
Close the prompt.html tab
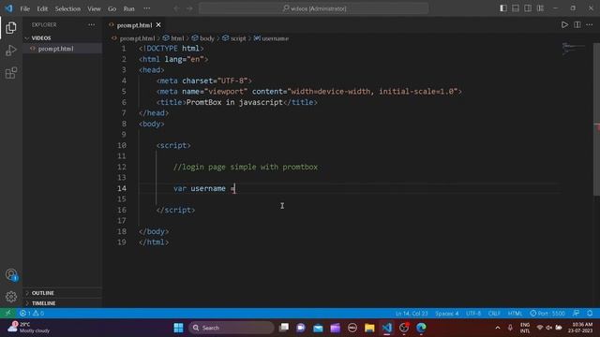158,25
